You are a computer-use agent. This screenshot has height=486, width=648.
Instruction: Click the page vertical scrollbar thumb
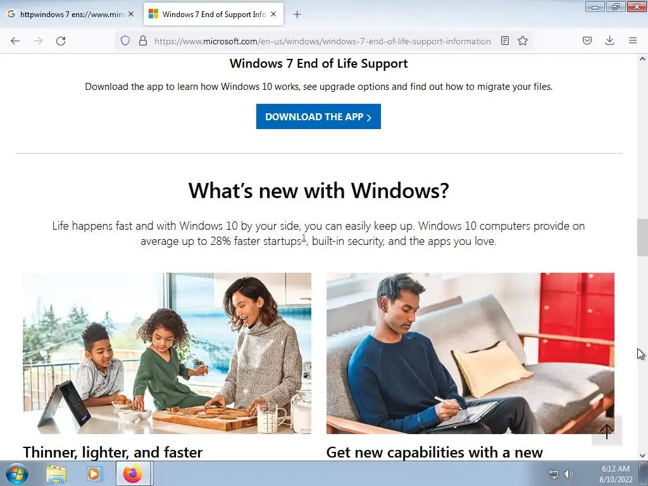tap(642, 238)
